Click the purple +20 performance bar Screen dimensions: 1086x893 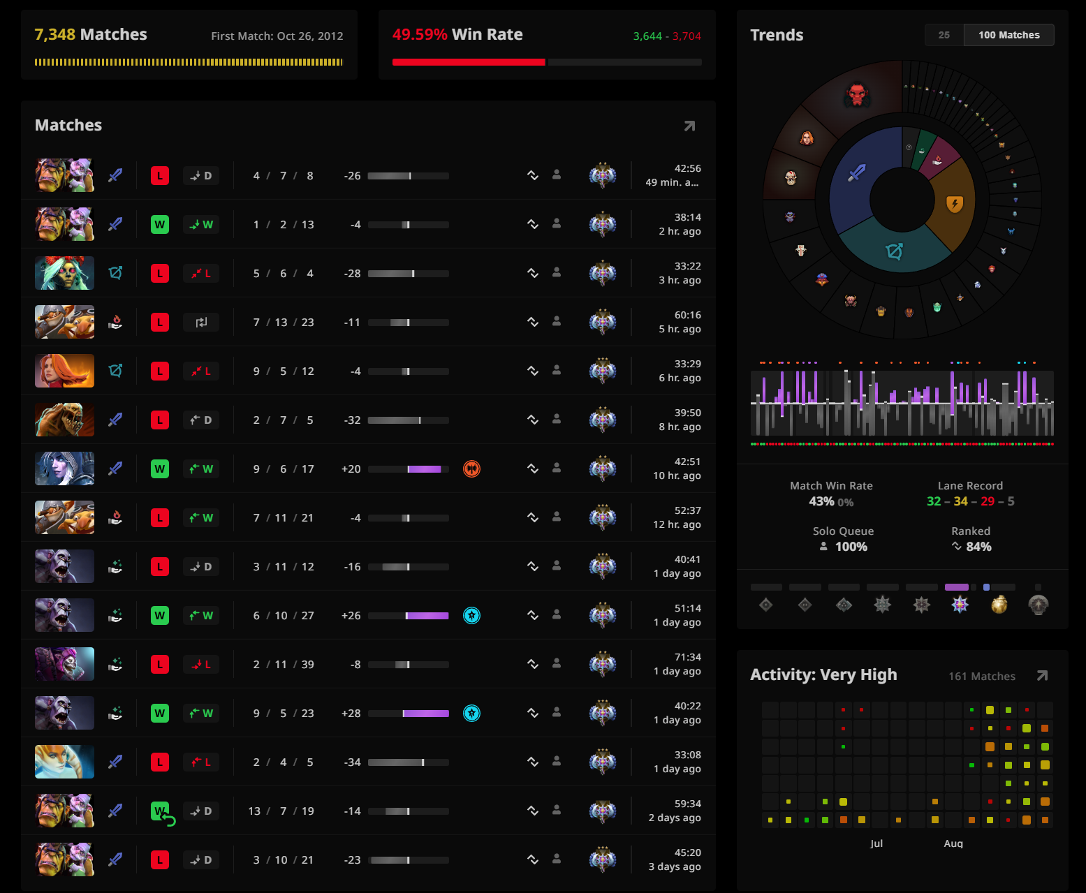click(425, 469)
